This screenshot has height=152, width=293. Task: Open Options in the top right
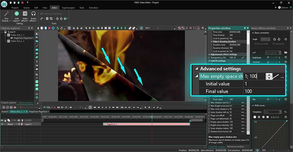coord(283,7)
